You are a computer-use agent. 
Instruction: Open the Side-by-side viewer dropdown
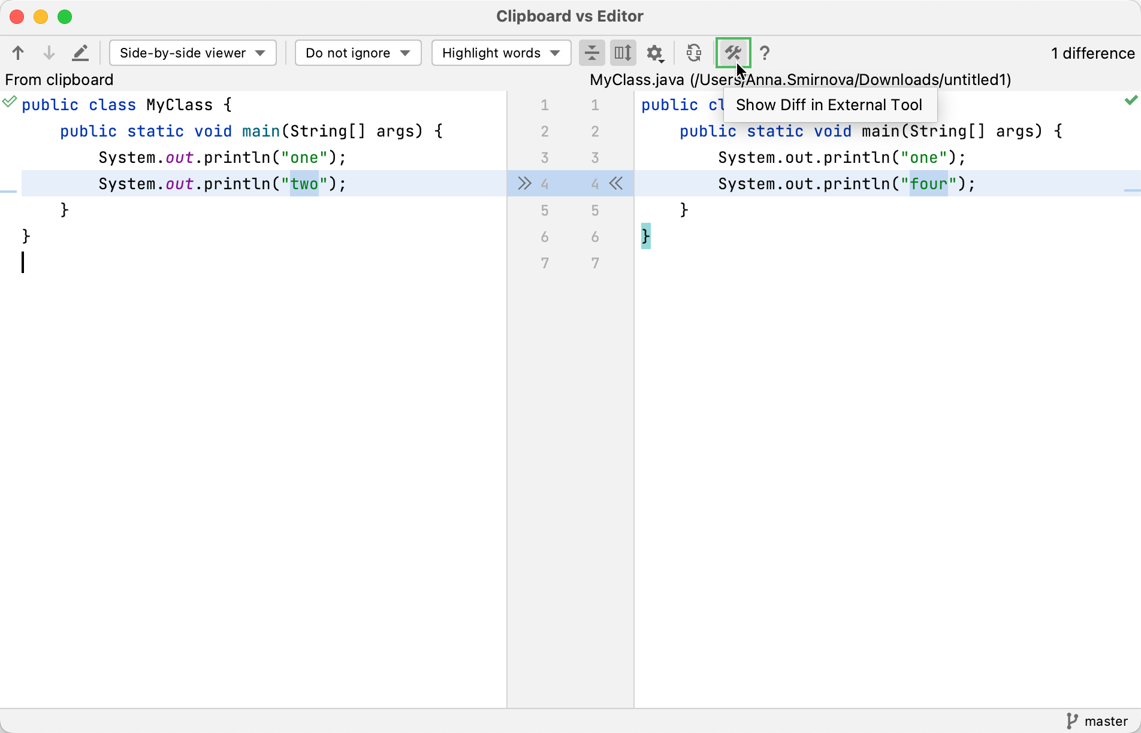pos(192,53)
